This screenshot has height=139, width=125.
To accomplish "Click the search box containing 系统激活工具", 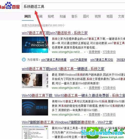I will coord(73,6).
